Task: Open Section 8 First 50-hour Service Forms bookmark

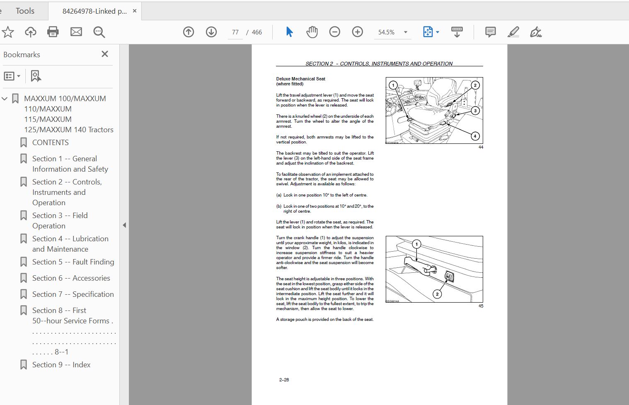Action: pos(74,331)
